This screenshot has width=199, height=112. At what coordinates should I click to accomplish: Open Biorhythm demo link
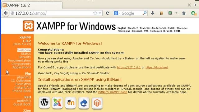23,84
